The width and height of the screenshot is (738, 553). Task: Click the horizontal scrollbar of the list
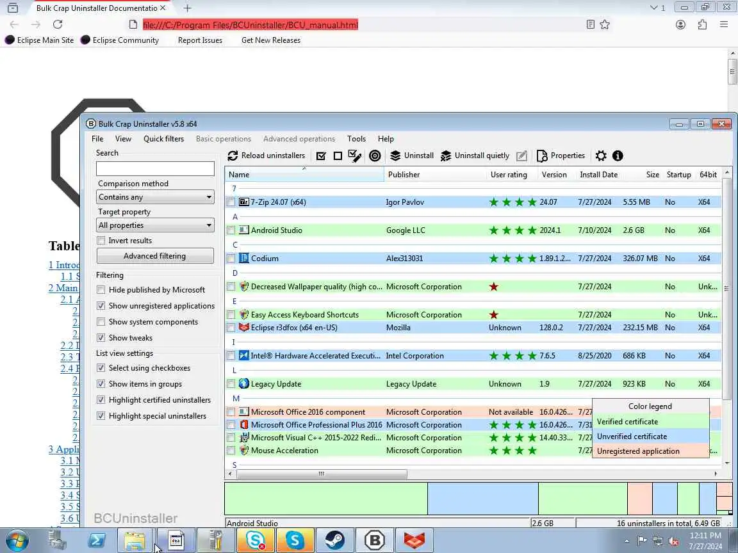coord(322,474)
